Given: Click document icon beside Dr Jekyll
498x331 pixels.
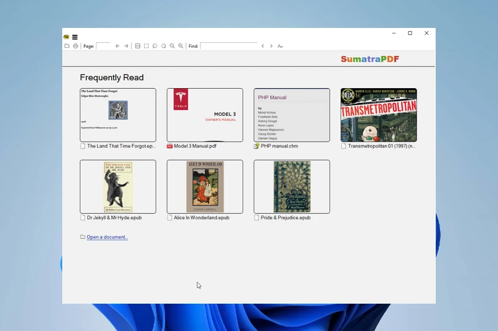Looking at the screenshot, I should tap(83, 217).
